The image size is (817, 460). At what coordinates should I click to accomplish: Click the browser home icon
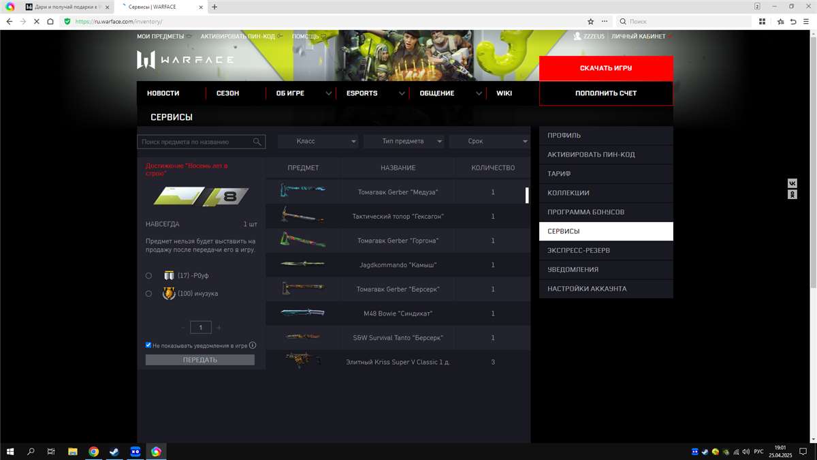tap(50, 22)
